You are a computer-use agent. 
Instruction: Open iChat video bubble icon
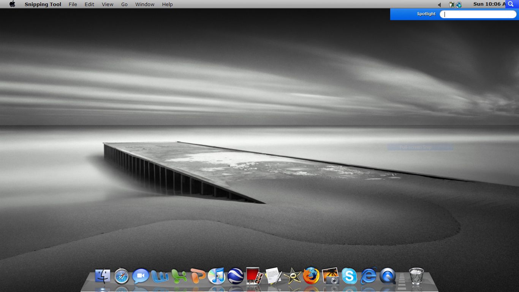click(141, 276)
